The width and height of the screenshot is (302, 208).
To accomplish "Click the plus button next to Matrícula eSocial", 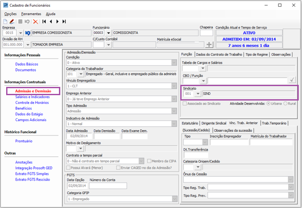I will tap(209, 45).
